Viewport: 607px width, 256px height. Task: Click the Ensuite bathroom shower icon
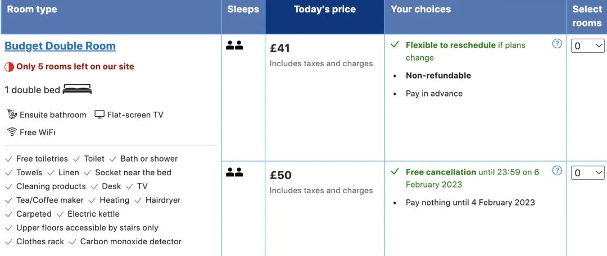click(x=12, y=115)
